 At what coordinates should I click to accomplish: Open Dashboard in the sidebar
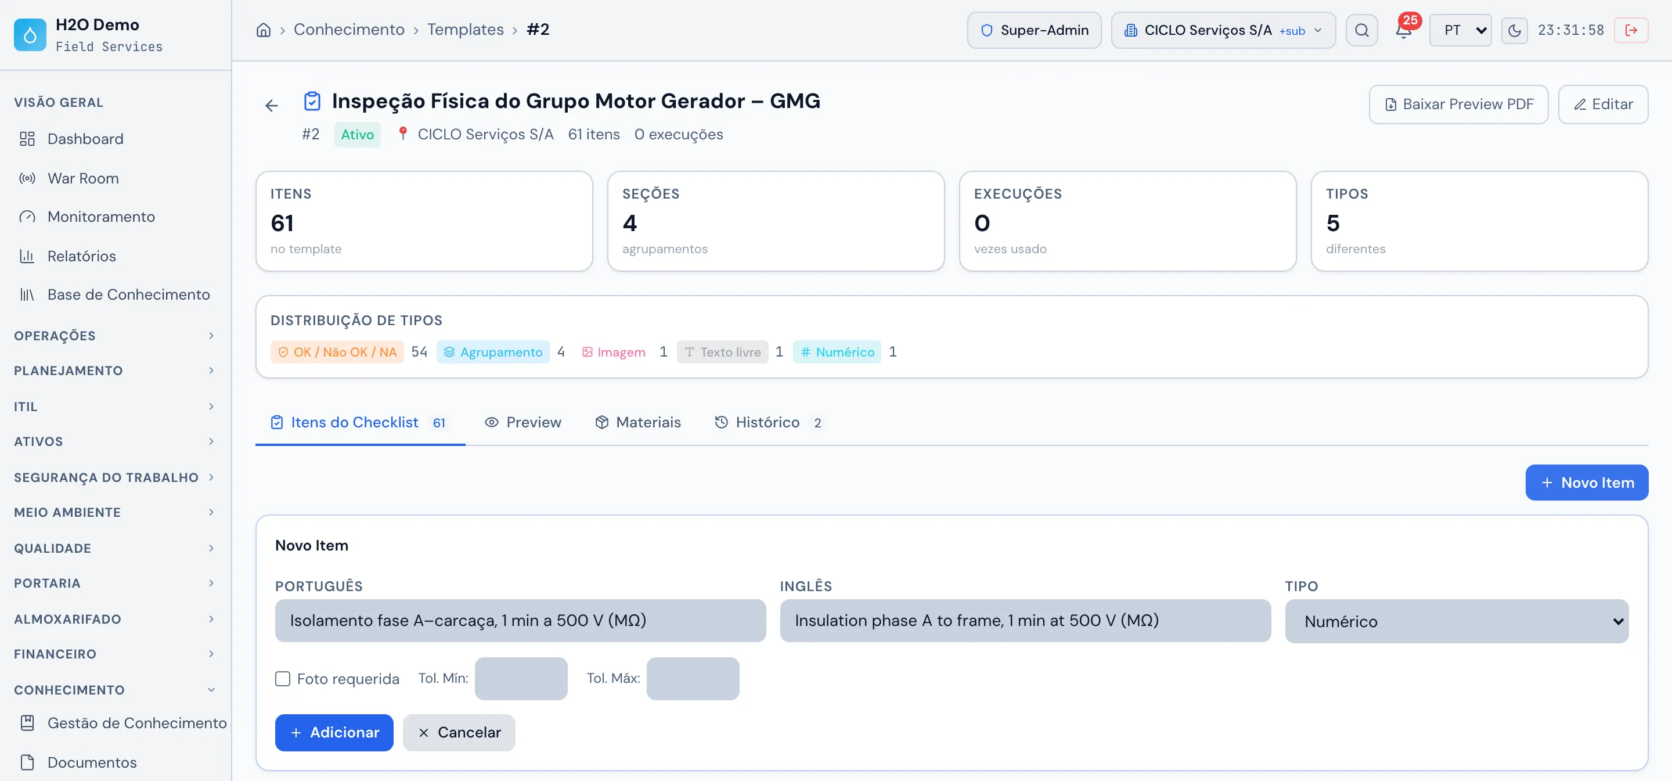coord(116,139)
